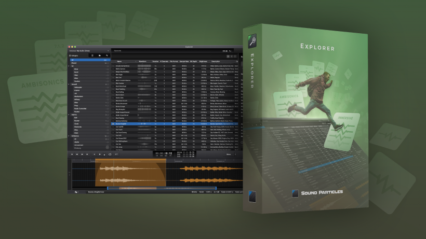This screenshot has width=426, height=239.
Task: Sort by the Sample Rate column header
Action: coord(184,62)
